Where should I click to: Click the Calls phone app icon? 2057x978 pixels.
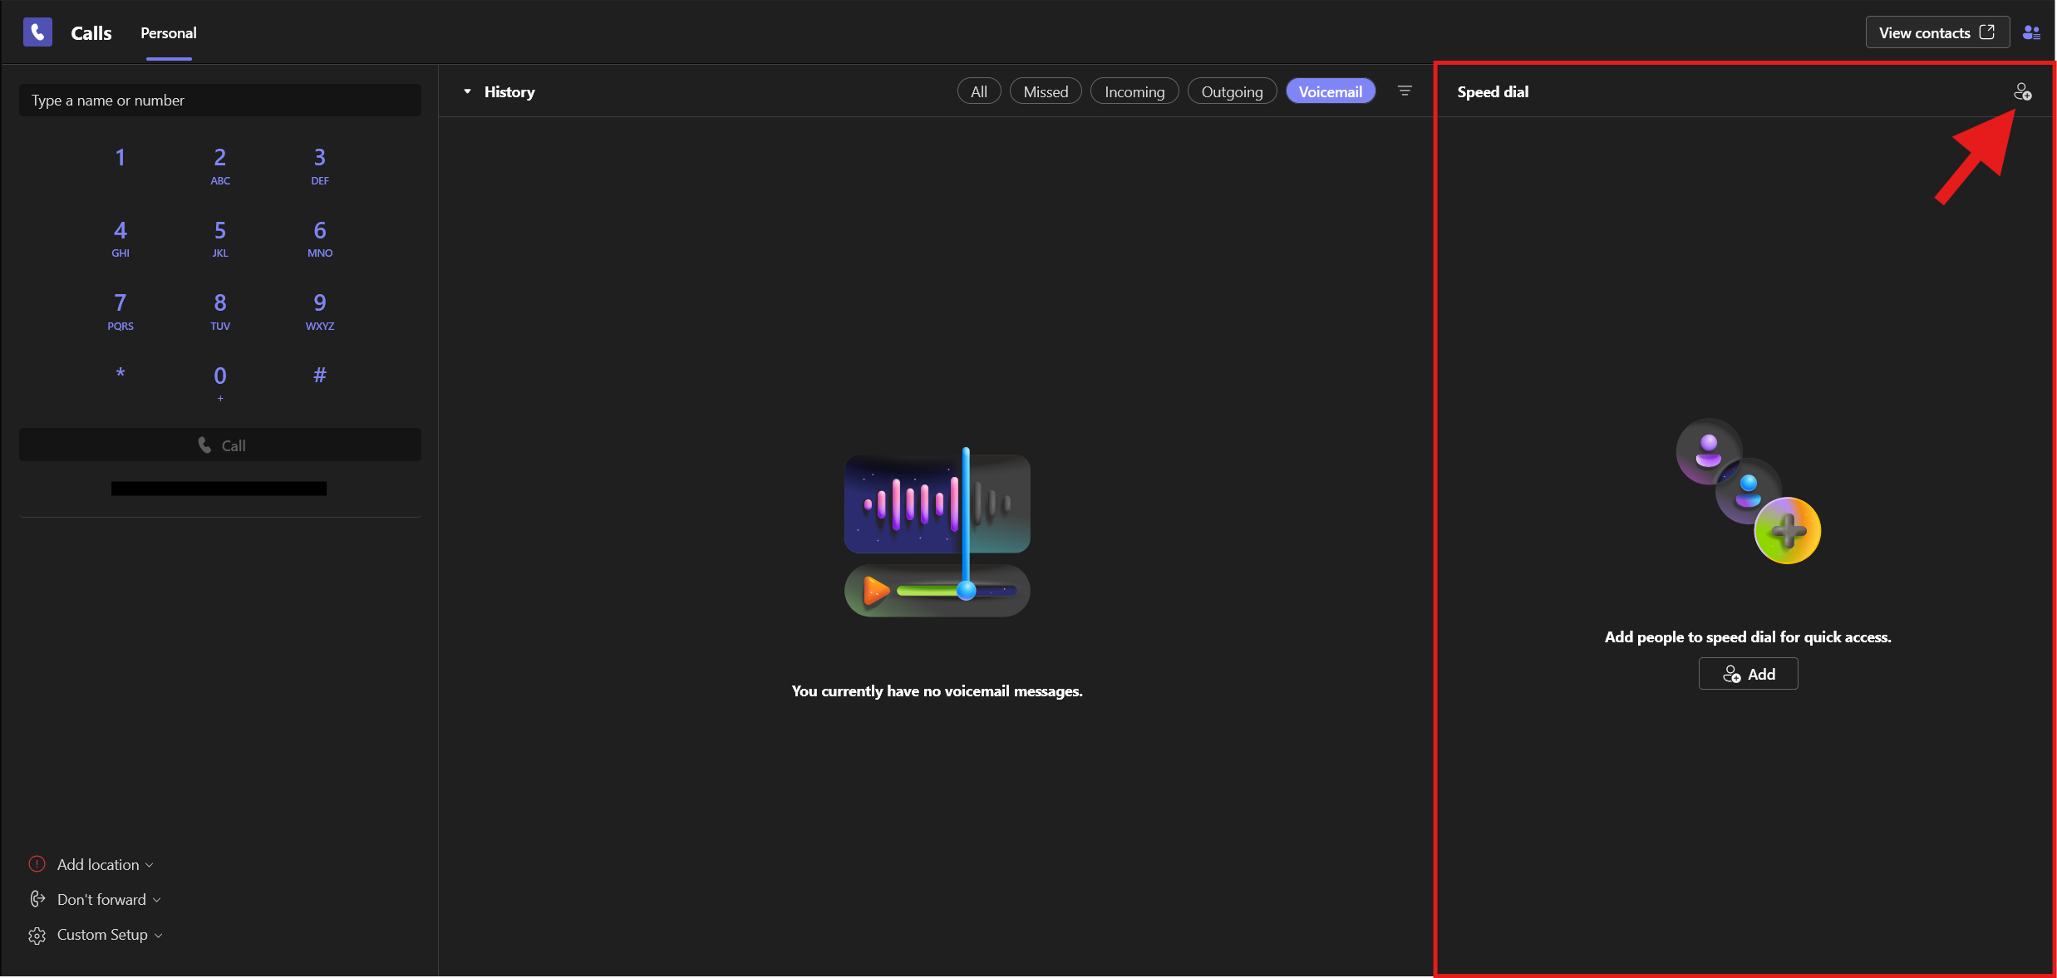pyautogui.click(x=37, y=32)
